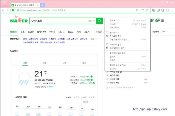
Task: Click the help question mark beside 연관검색어
Action: coord(20,39)
